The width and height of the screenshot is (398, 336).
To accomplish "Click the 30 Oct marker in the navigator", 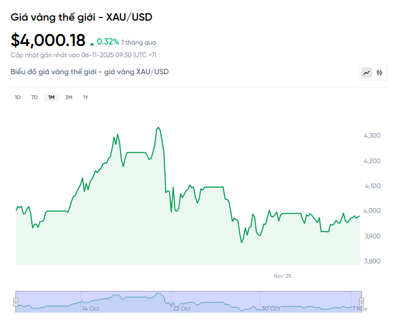I will pos(271,308).
